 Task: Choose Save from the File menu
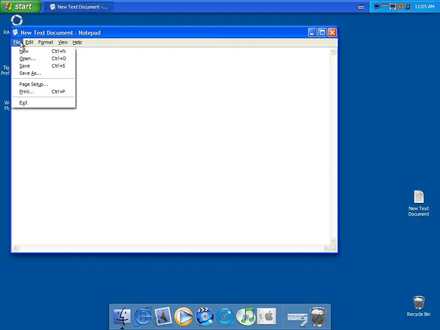coord(43,66)
